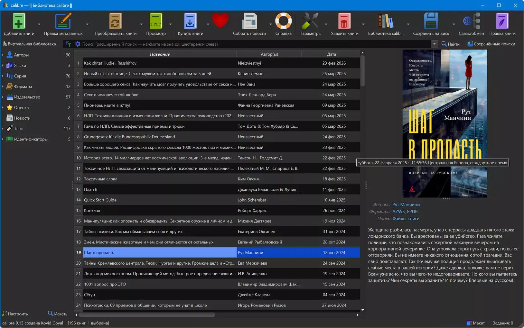This screenshot has height=328, width=524.
Task: Open Connect/share (Связь/обмен)
Action: [x=471, y=21]
